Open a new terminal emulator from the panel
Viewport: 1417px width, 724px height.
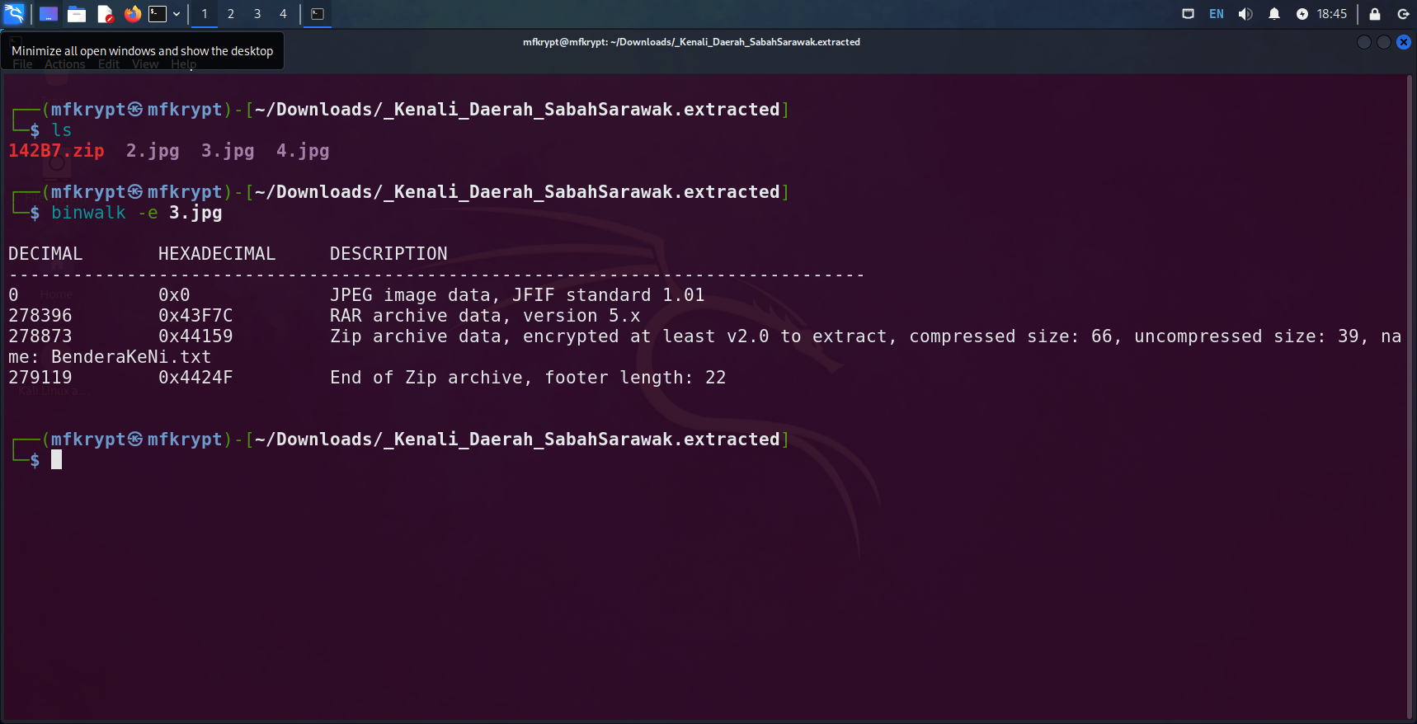point(158,14)
